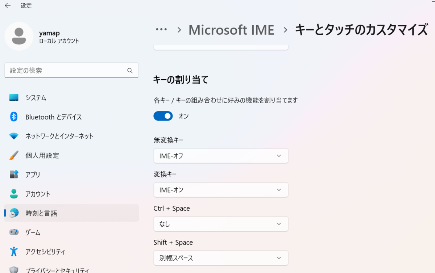435x273 pixels.
Task: Go to Microsoft IME breadcrumb
Action: [231, 30]
